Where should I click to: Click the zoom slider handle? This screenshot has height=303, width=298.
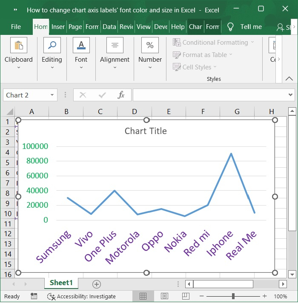[x=233, y=296]
